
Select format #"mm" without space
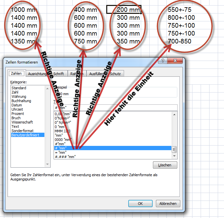(113, 144)
